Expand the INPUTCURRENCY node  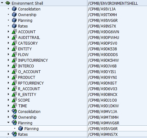[x=9, y=60]
